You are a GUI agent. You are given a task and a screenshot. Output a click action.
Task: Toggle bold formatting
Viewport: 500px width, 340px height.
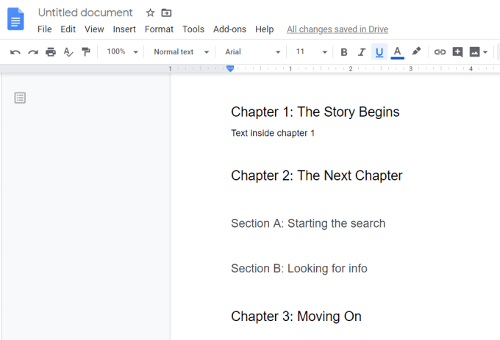tap(344, 52)
